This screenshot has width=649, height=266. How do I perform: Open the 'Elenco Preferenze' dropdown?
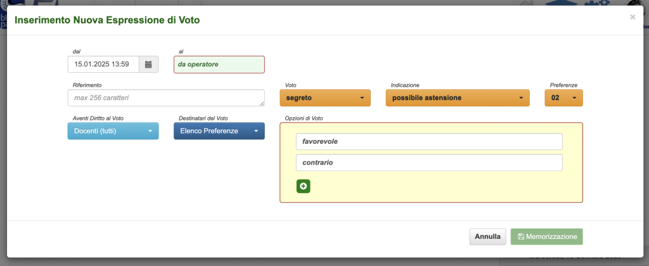[x=219, y=131]
